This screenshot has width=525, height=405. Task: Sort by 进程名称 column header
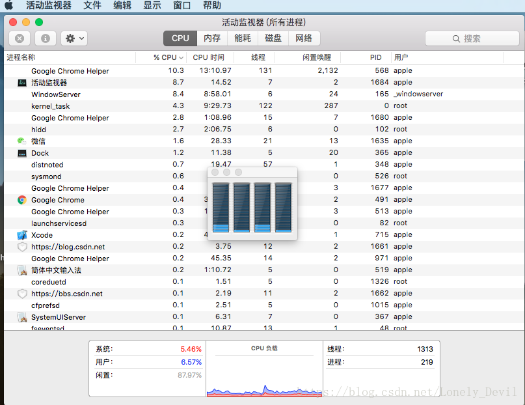point(70,57)
